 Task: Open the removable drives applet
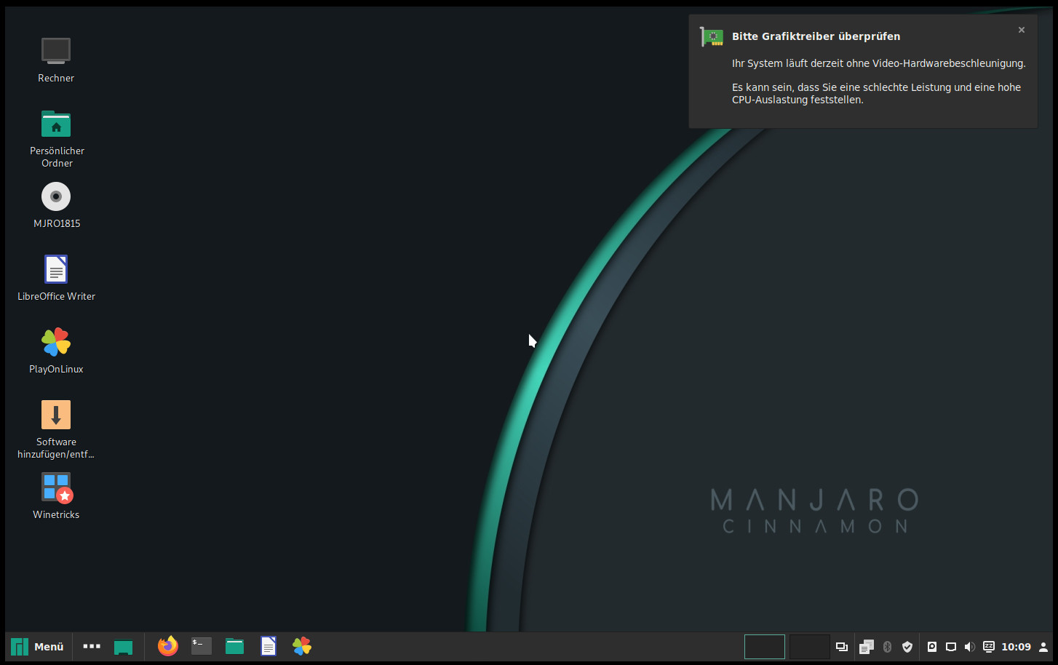[x=931, y=647]
